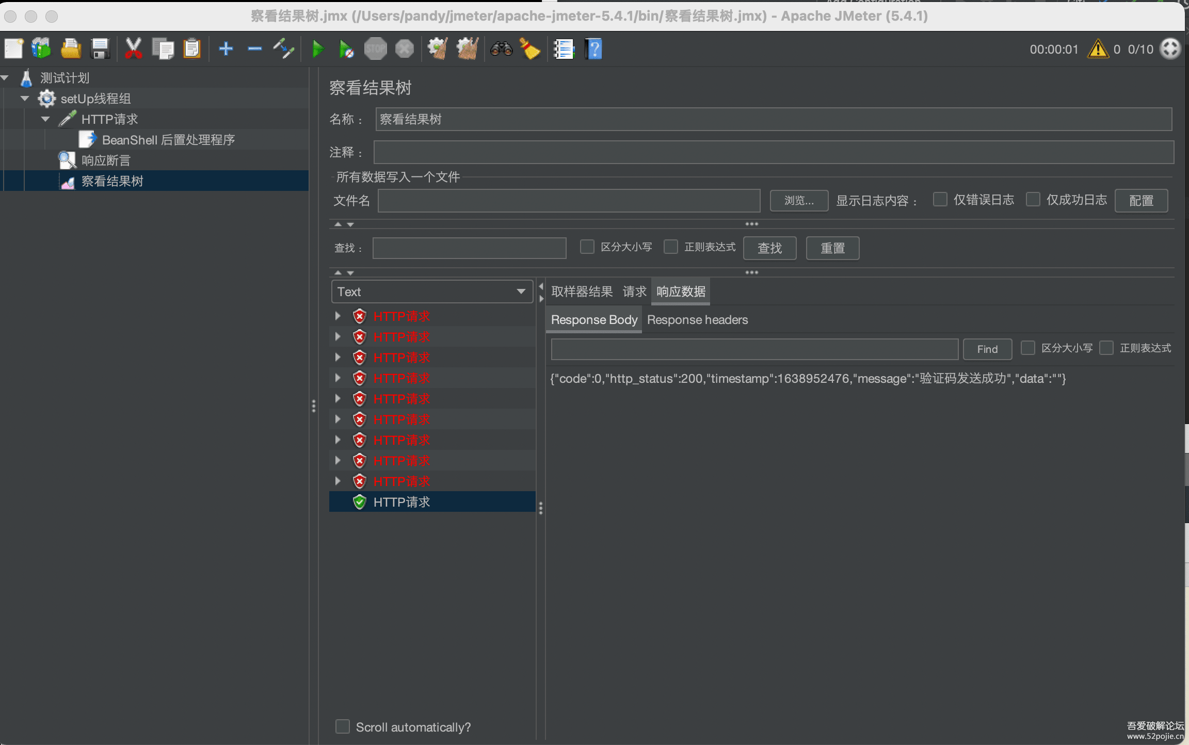Click the broom Reset Search icon
This screenshot has height=745, width=1189.
click(529, 50)
